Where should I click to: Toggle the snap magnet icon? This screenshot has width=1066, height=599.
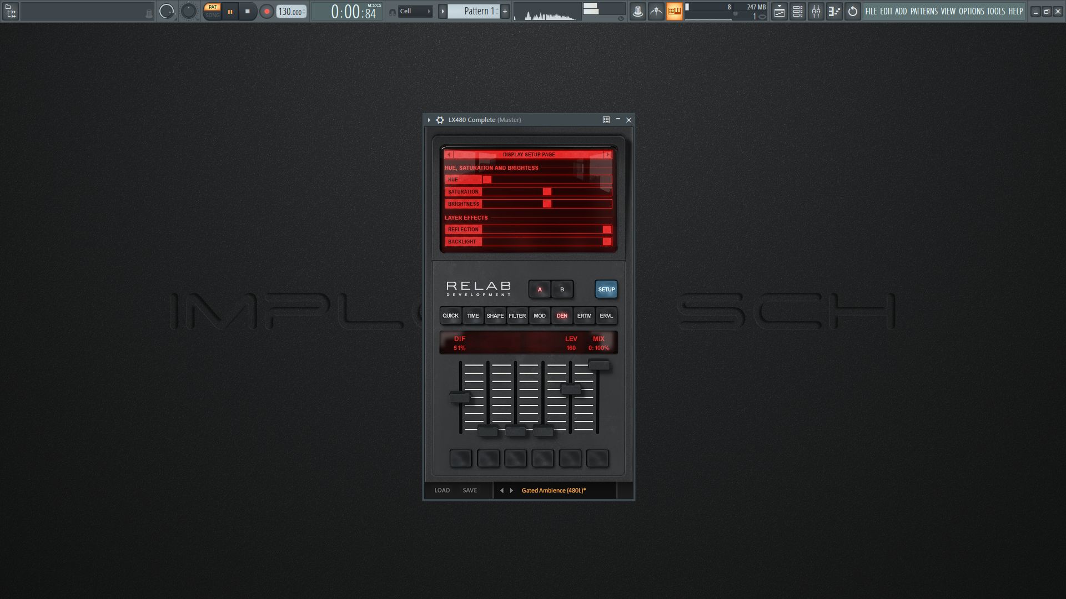point(392,12)
